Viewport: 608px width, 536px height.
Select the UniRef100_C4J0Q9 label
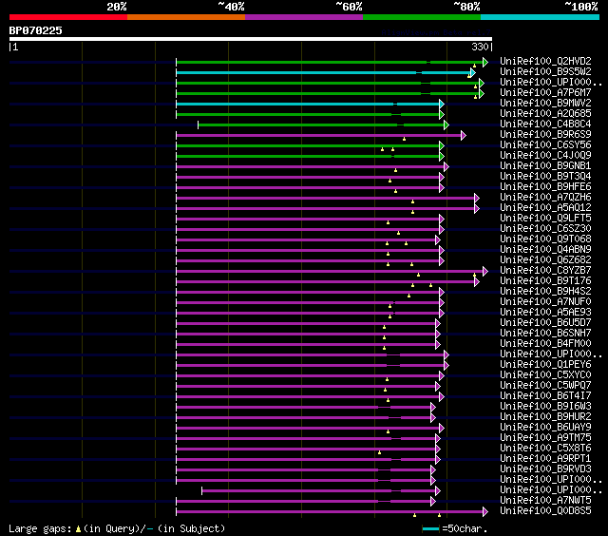coord(545,156)
